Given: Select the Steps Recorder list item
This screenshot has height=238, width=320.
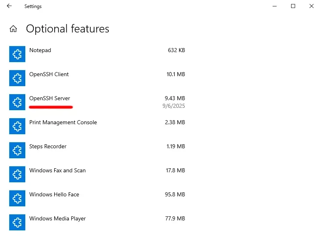Looking at the screenshot, I should [x=48, y=147].
